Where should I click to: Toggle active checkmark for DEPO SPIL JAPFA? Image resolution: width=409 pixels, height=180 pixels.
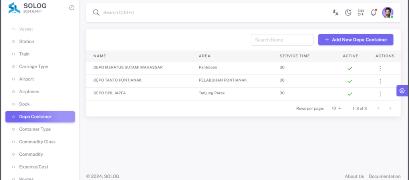click(350, 94)
